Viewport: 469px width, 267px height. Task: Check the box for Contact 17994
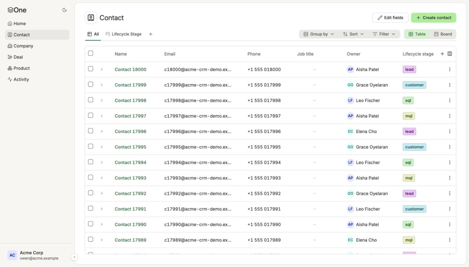click(91, 162)
